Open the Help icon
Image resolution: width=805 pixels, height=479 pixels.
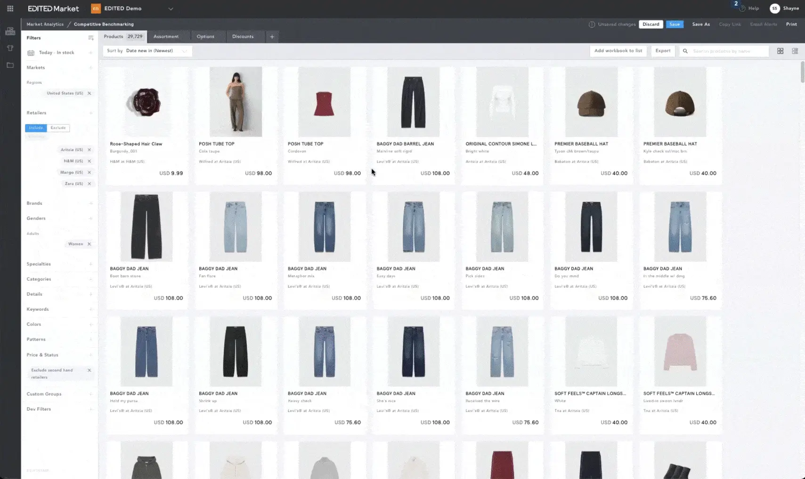tap(742, 8)
